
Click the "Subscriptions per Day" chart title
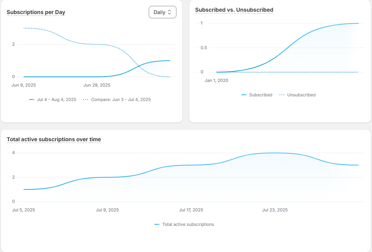point(36,12)
